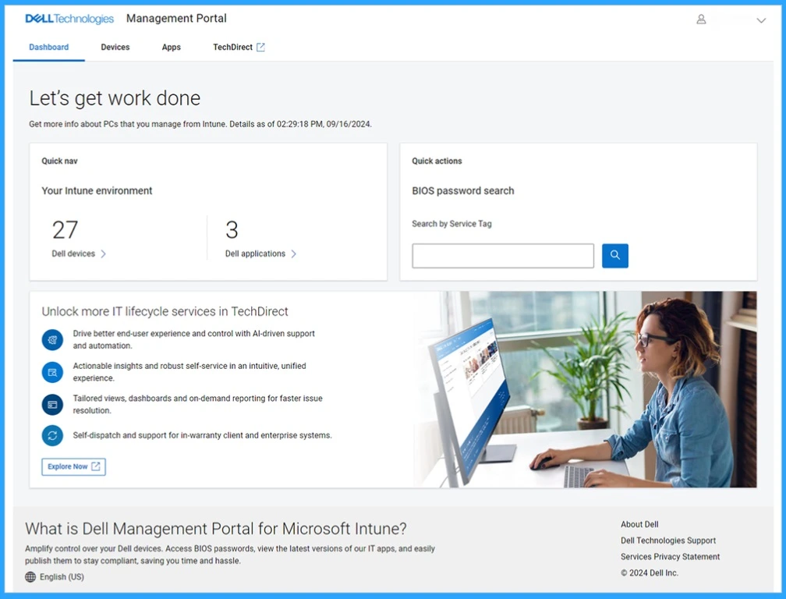The image size is (786, 599).
Task: Click the 'BIOS password search' heading
Action: [463, 191]
